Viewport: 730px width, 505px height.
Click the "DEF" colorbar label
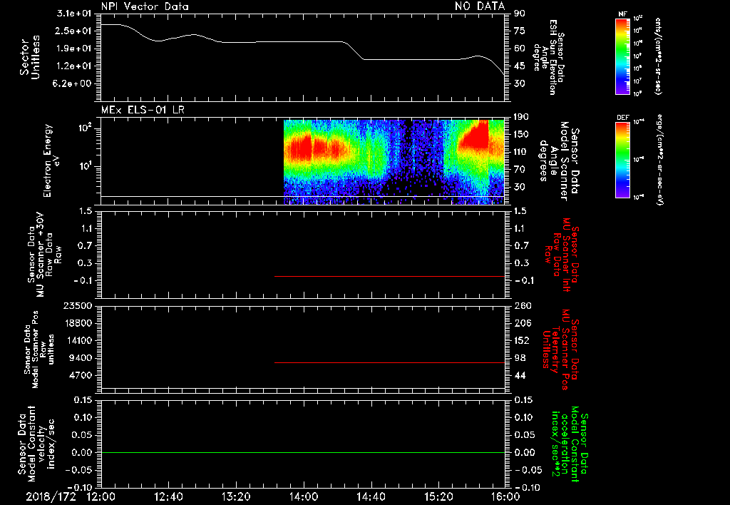pos(622,118)
